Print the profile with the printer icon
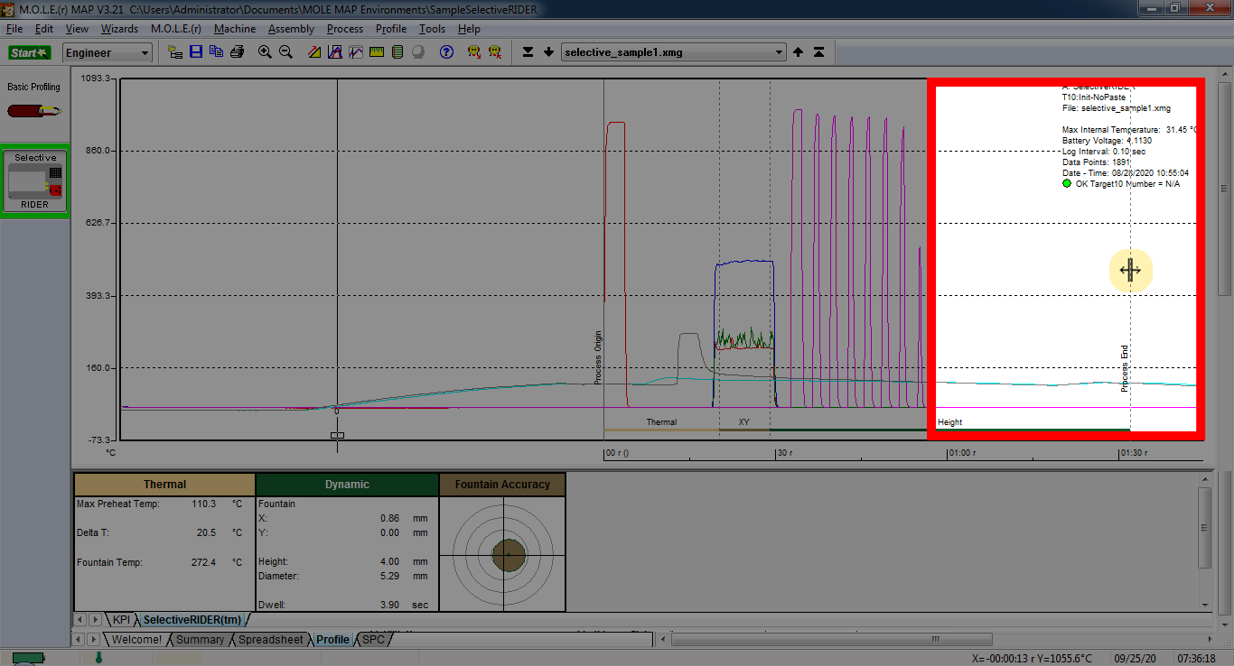The width and height of the screenshot is (1234, 666). 237,52
